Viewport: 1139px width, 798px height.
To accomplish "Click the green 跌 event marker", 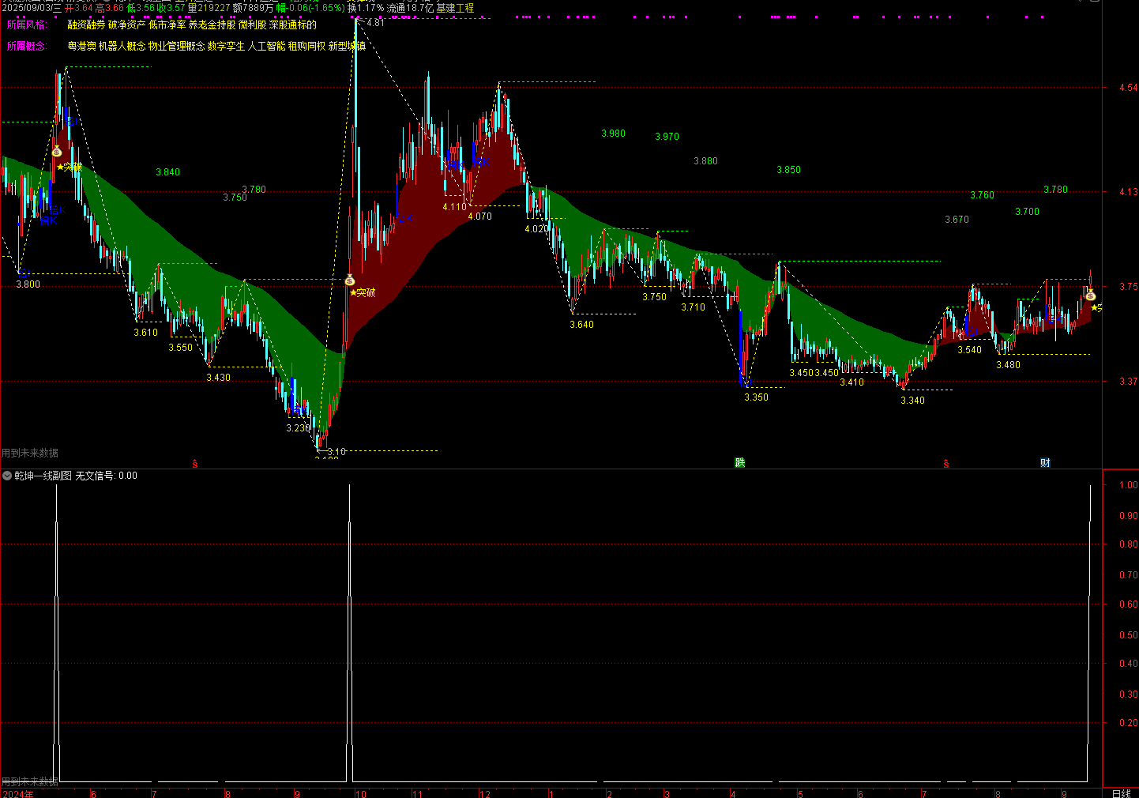I will tap(740, 463).
